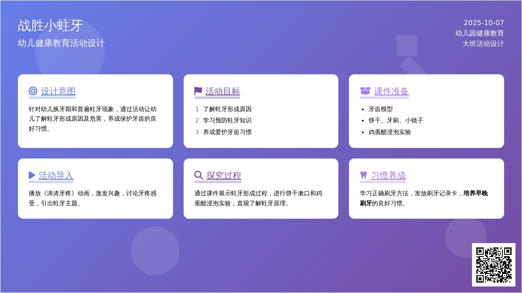This screenshot has width=522, height=293.
Task: Click the tooth icon beside 习惯养成
Action: tap(364, 175)
